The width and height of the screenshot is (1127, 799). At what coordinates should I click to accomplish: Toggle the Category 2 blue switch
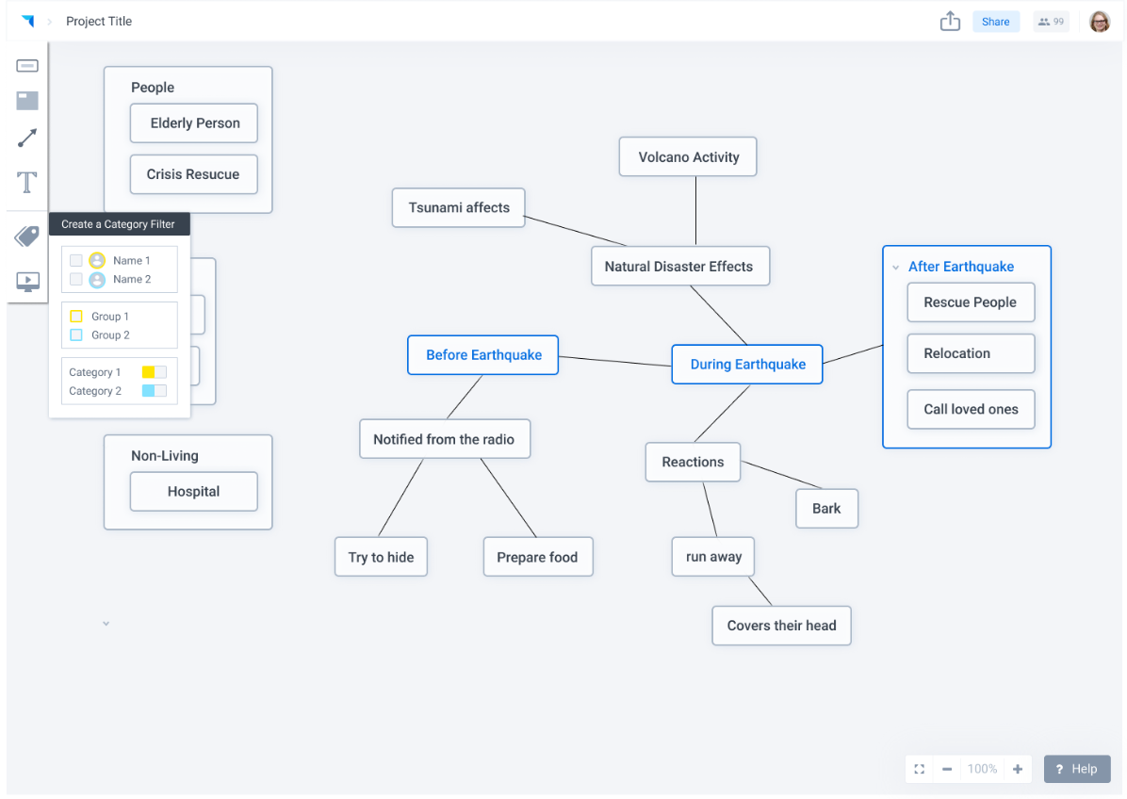[x=154, y=390]
